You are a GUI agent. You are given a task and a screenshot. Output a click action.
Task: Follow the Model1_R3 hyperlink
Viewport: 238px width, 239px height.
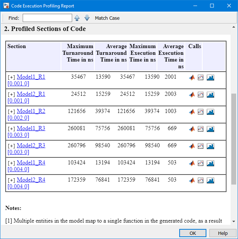[x=31, y=128]
